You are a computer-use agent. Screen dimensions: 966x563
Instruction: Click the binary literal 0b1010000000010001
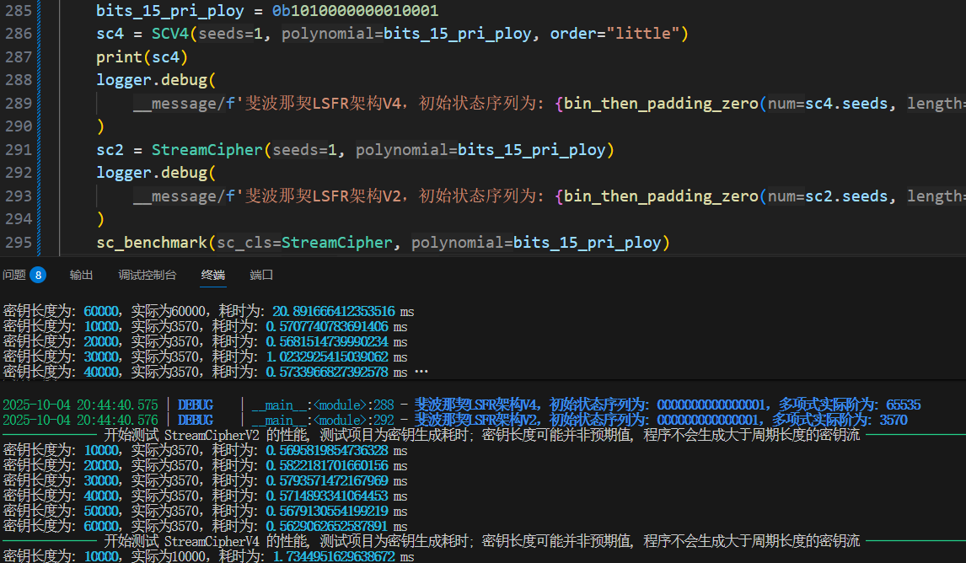[355, 12]
